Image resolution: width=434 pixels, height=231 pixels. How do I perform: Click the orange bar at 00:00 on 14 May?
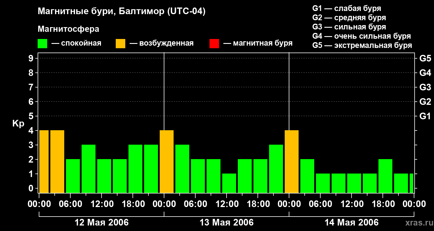tap(292, 162)
